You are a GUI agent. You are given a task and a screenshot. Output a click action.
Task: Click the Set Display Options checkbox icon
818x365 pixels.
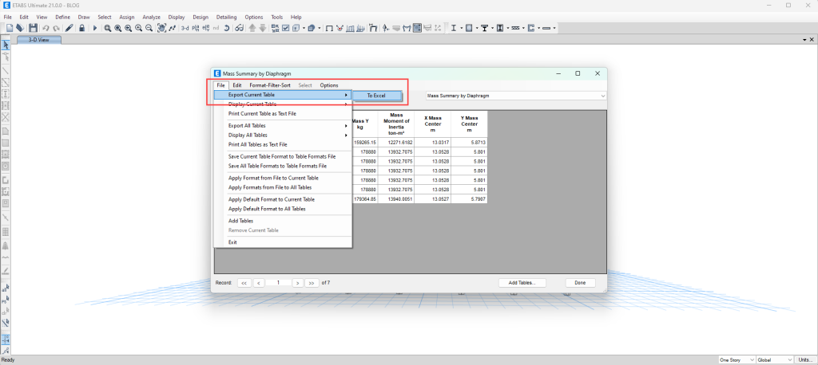285,28
